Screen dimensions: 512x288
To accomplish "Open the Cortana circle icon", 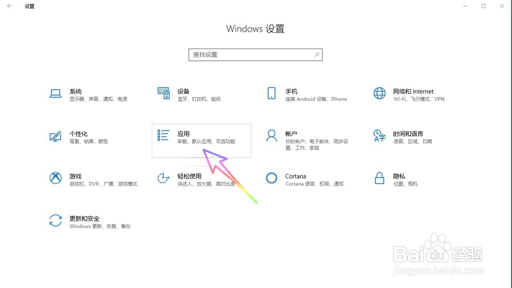I will coord(271,178).
